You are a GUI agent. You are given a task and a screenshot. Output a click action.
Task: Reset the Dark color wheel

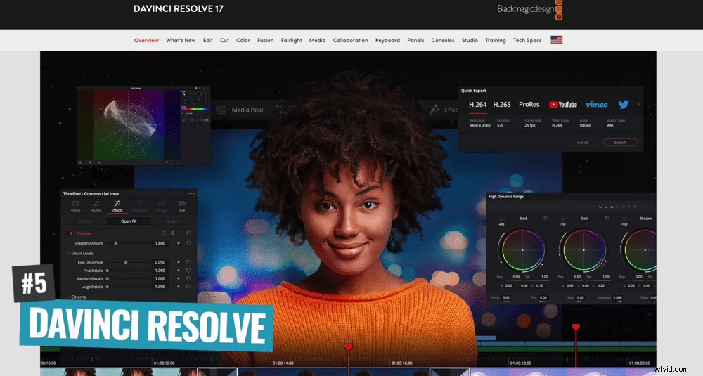(x=607, y=219)
